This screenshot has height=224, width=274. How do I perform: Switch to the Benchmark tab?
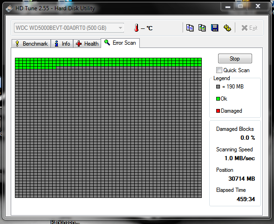pos(31,44)
